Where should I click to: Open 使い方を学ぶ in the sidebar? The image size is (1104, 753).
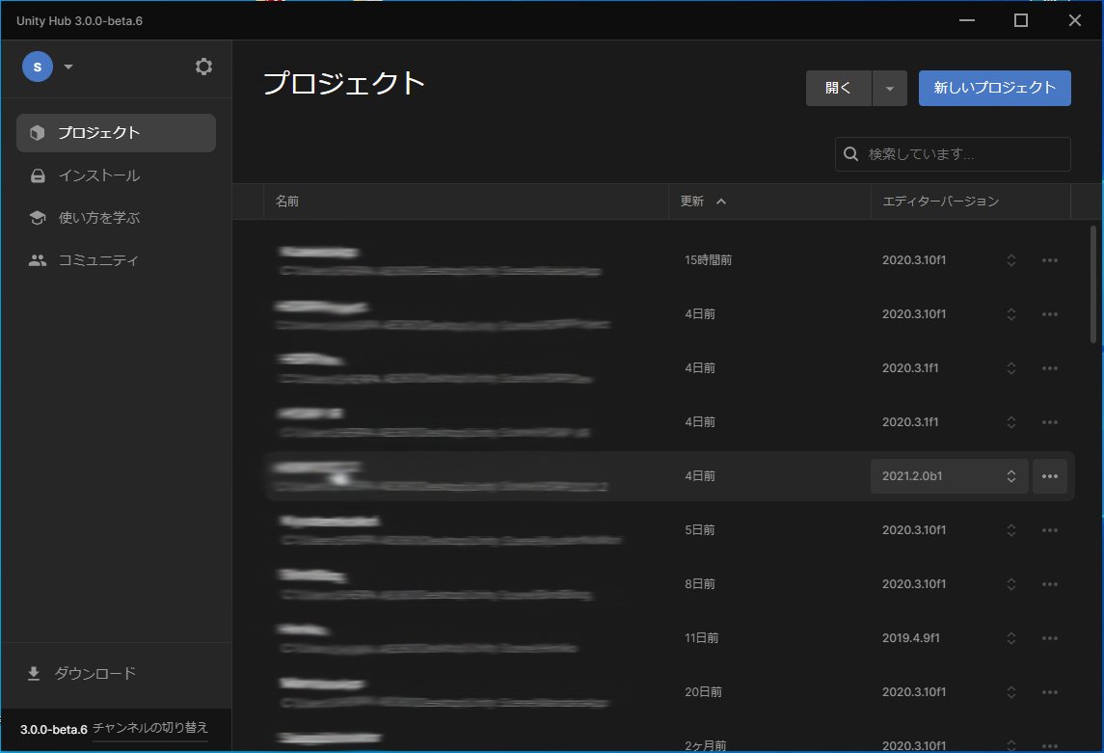click(116, 218)
